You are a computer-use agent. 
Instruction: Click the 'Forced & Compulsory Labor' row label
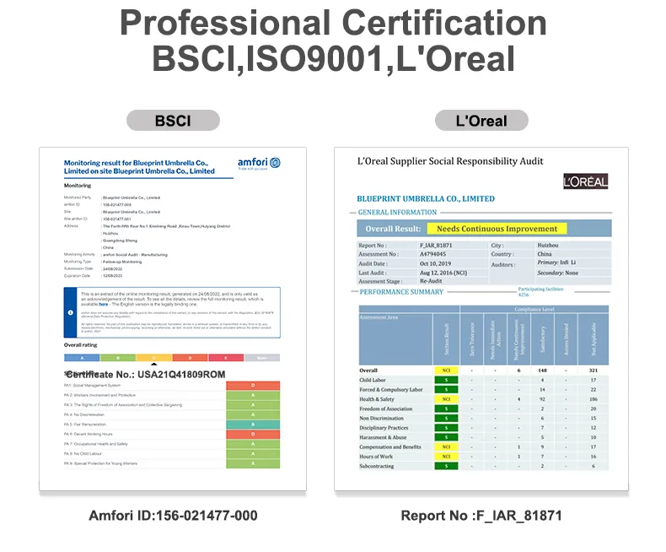(x=391, y=390)
